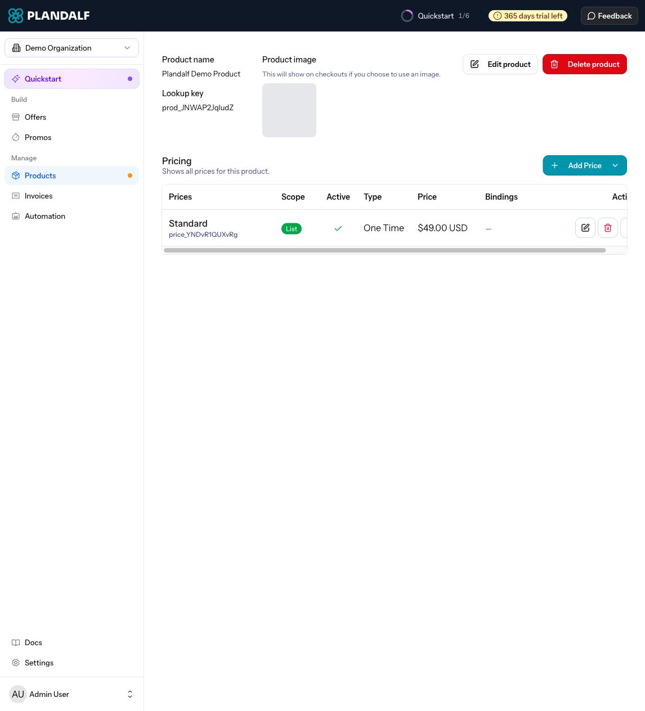Click the purple dot beside Quickstart
Screen dimensions: 645x711
pos(130,79)
